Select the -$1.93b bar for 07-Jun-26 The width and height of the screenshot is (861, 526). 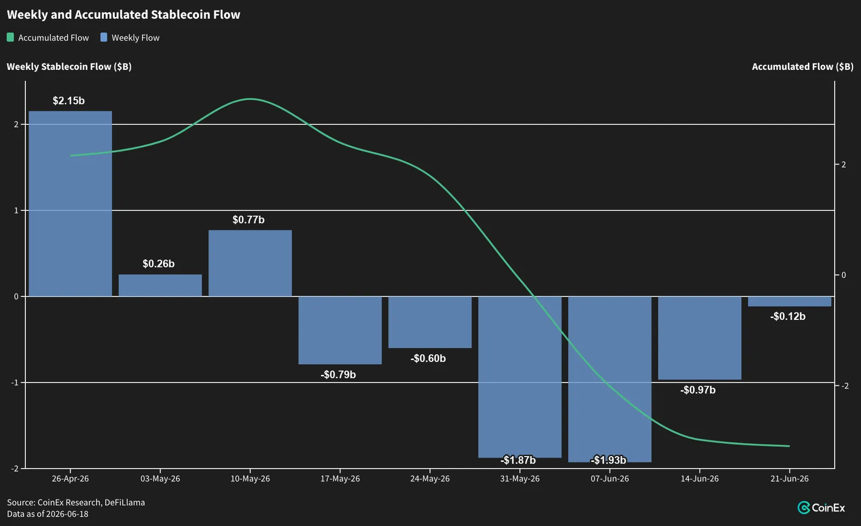[x=610, y=379]
